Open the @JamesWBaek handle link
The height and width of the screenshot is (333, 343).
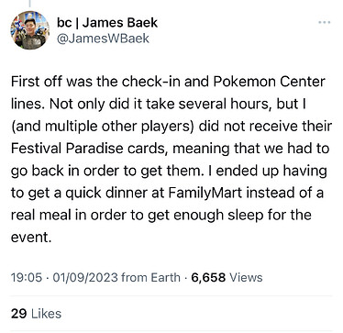click(103, 39)
